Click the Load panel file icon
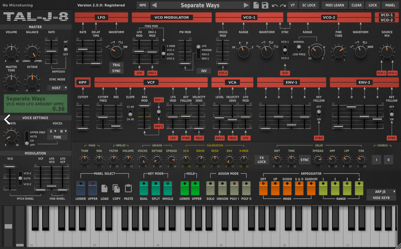 [104, 188]
